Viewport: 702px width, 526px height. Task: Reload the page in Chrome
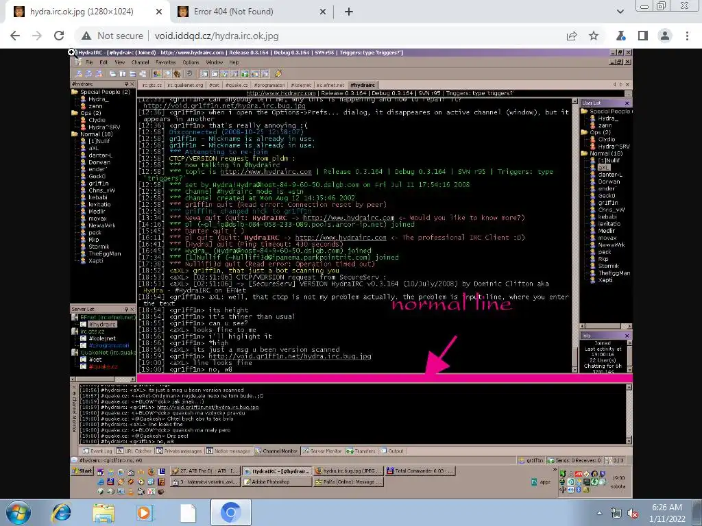point(59,36)
